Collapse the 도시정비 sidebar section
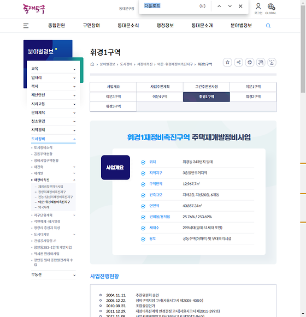The height and width of the screenshot is (317, 306). pos(54,139)
